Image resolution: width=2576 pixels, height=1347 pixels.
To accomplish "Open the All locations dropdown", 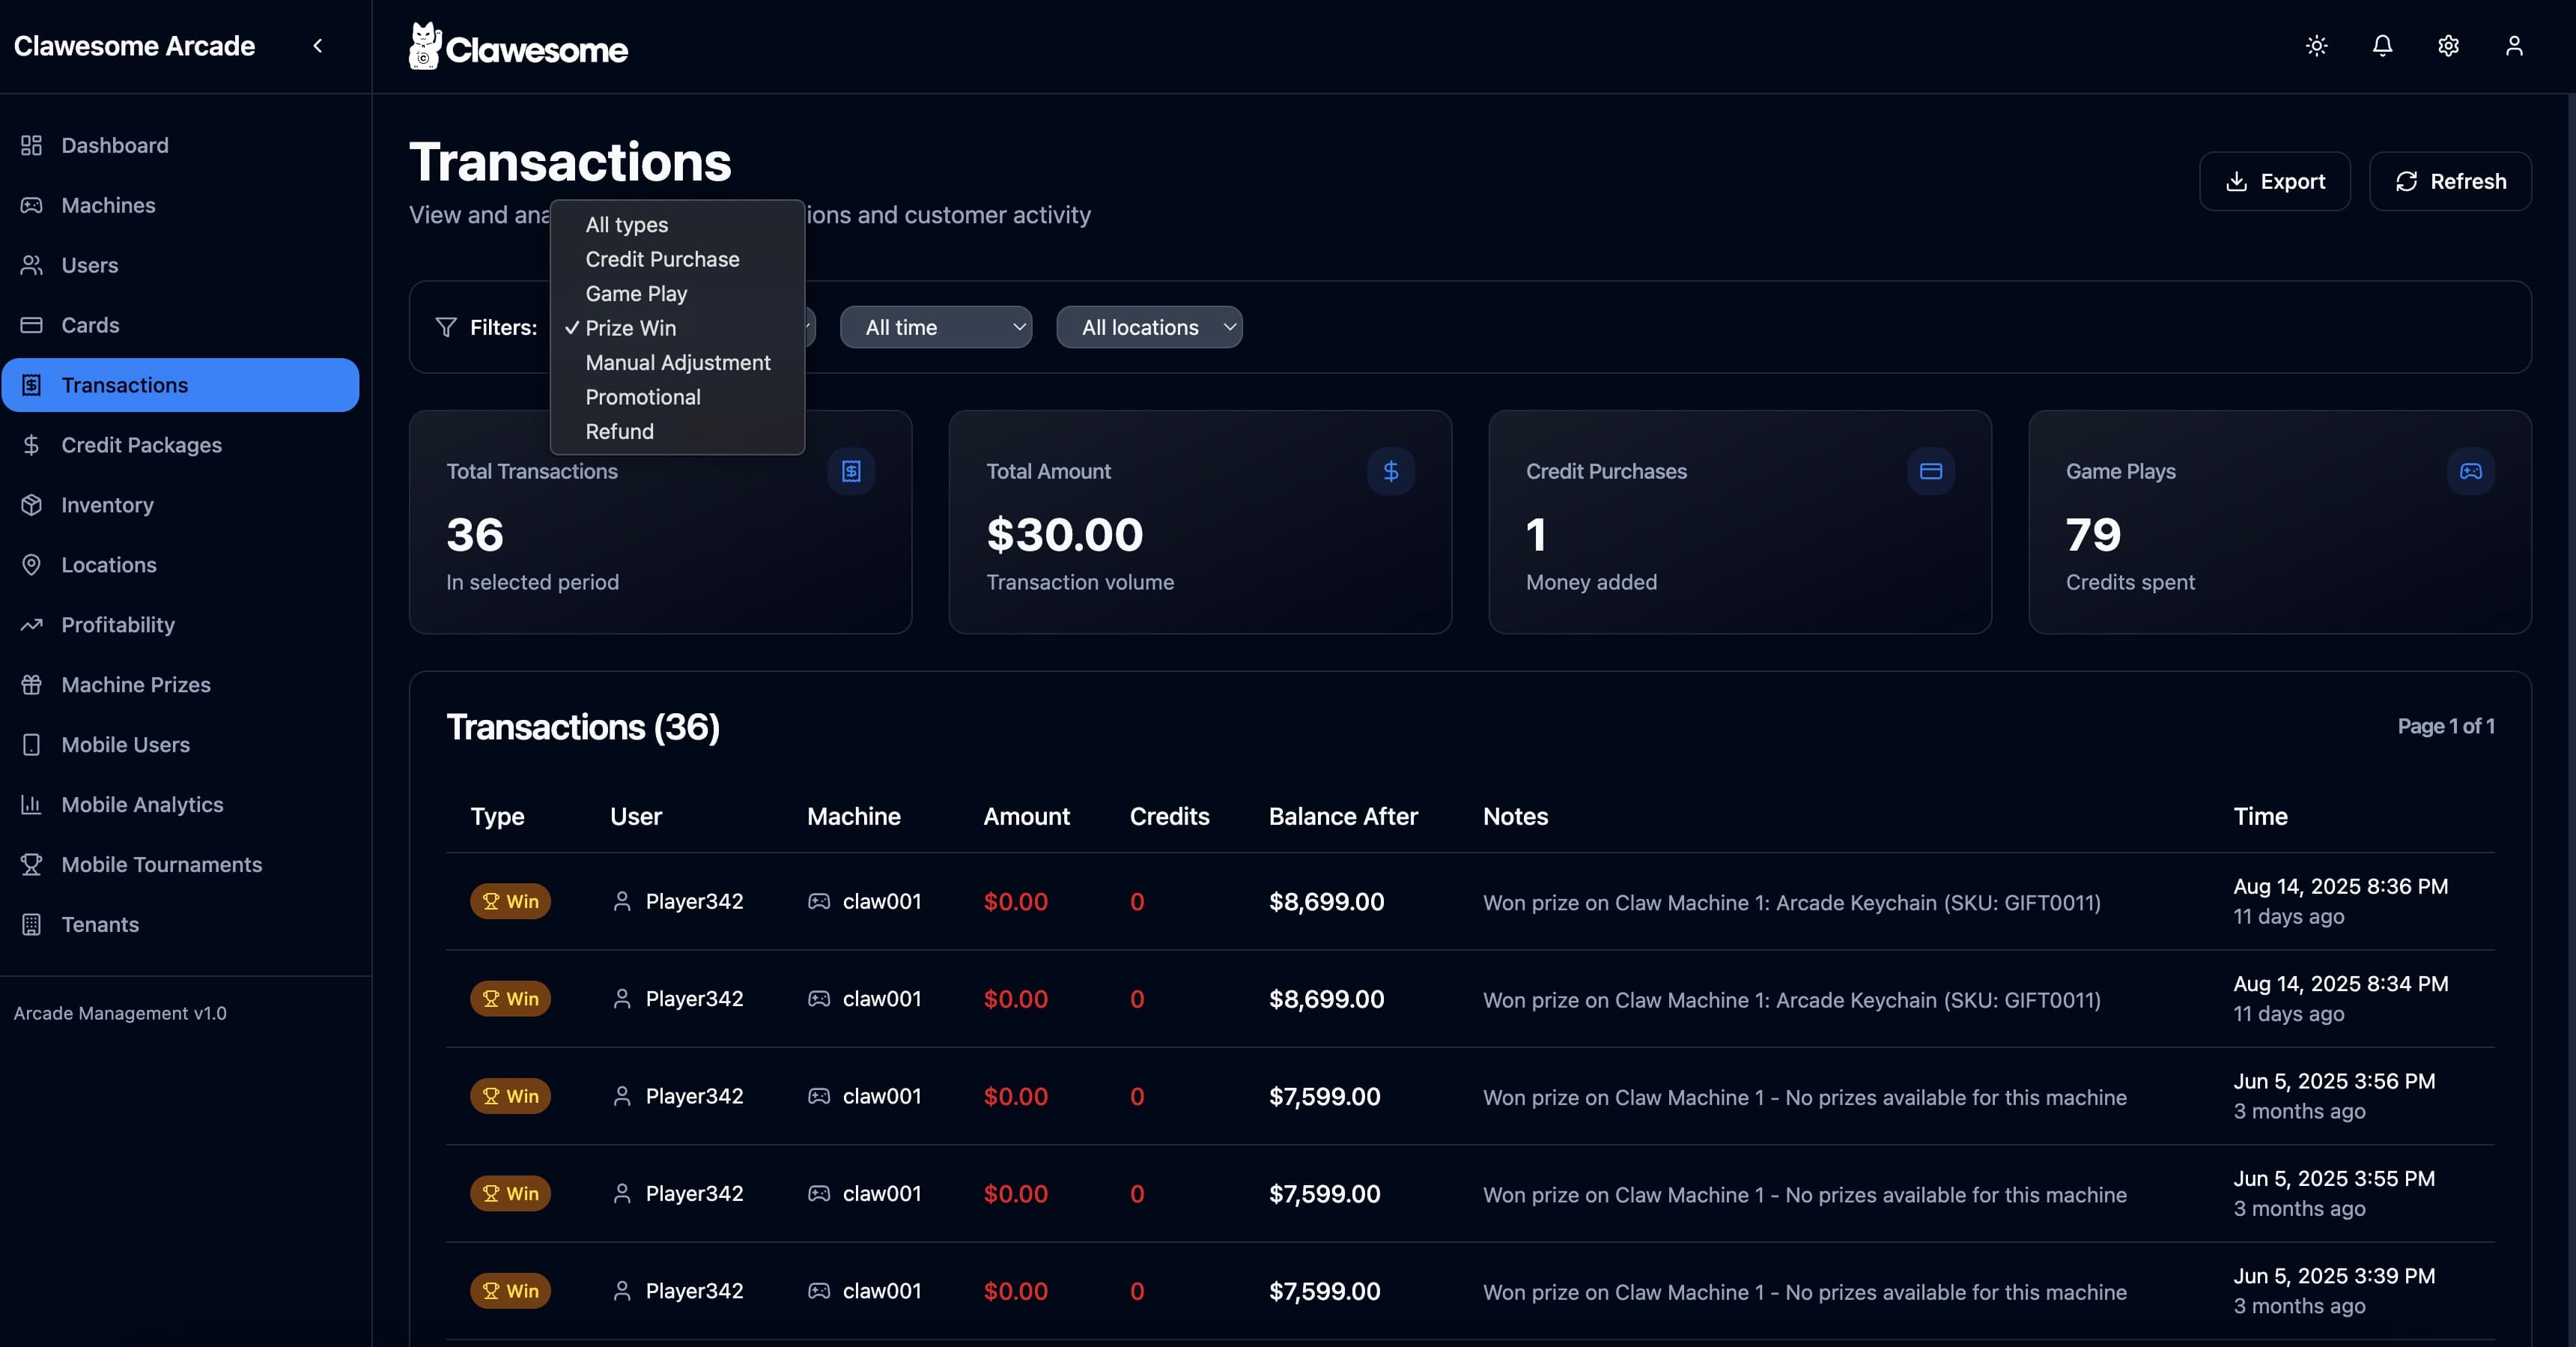I will [1149, 327].
